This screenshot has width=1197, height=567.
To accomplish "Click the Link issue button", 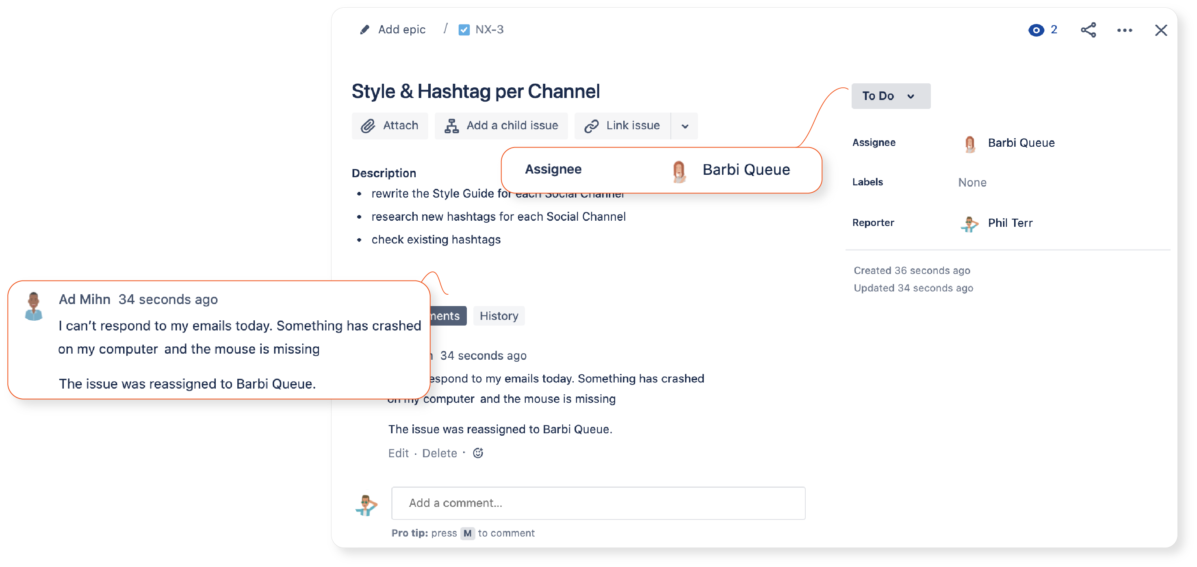I will (x=622, y=126).
